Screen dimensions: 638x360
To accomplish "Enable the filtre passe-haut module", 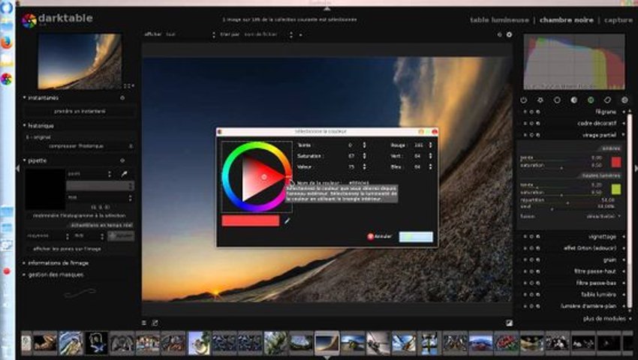I will point(525,271).
